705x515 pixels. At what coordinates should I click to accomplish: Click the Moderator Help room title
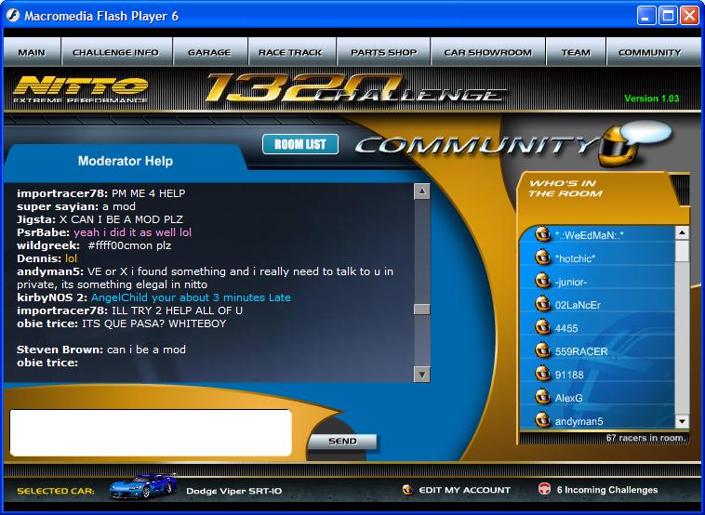pyautogui.click(x=126, y=161)
